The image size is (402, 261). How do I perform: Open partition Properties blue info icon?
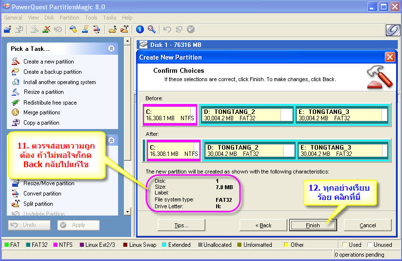coord(140,29)
